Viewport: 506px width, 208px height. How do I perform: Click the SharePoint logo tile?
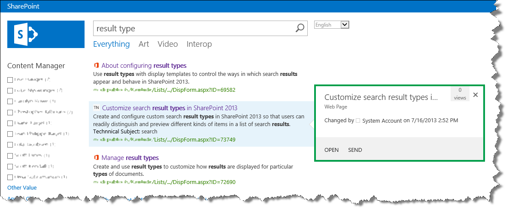[46, 34]
